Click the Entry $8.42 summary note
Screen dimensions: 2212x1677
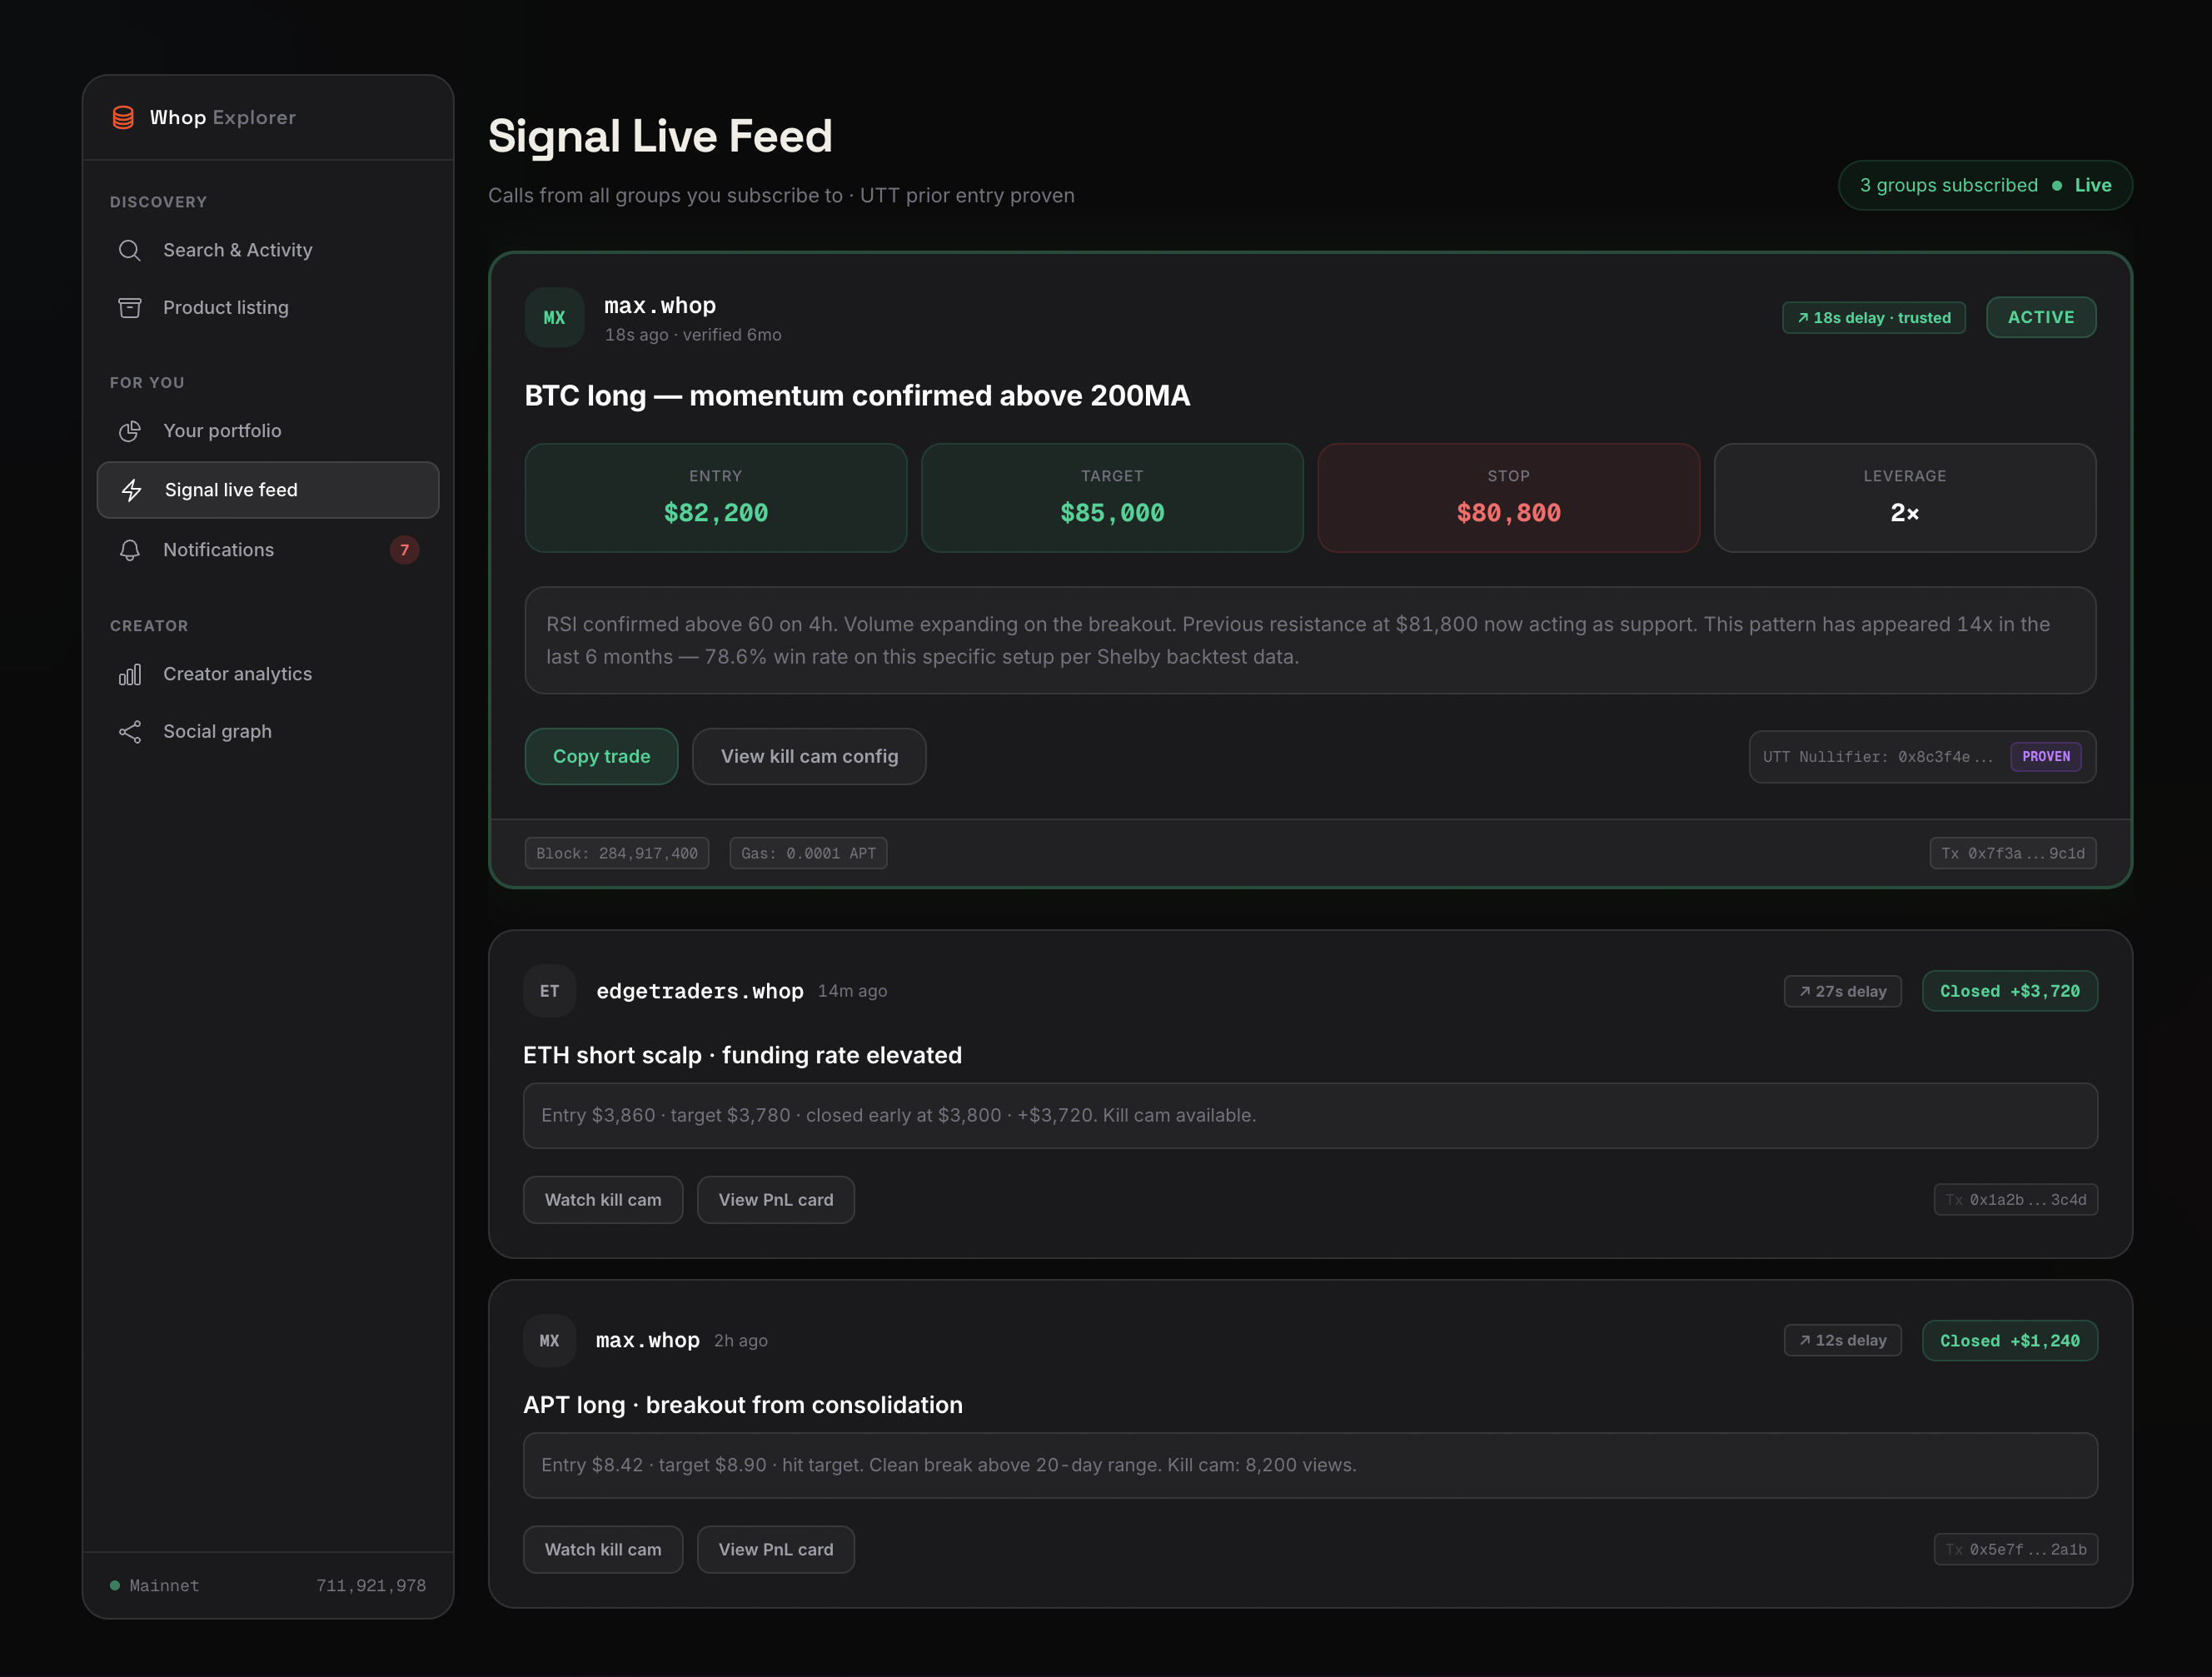pyautogui.click(x=1310, y=1465)
